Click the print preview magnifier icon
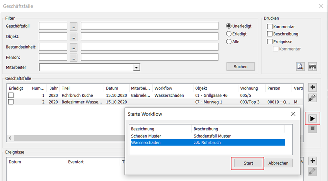 (300, 67)
